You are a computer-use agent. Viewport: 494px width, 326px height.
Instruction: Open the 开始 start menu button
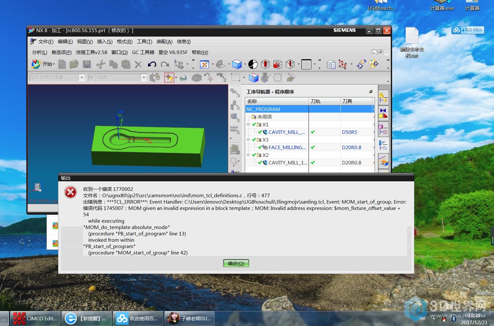tap(43, 64)
